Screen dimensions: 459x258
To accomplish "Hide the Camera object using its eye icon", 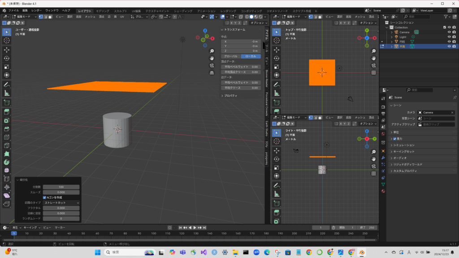I will (x=449, y=32).
